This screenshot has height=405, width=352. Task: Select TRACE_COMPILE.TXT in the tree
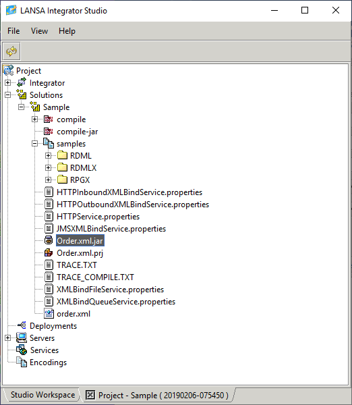(95, 277)
